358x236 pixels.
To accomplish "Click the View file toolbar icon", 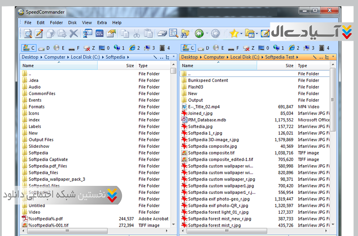I will click(28, 34).
